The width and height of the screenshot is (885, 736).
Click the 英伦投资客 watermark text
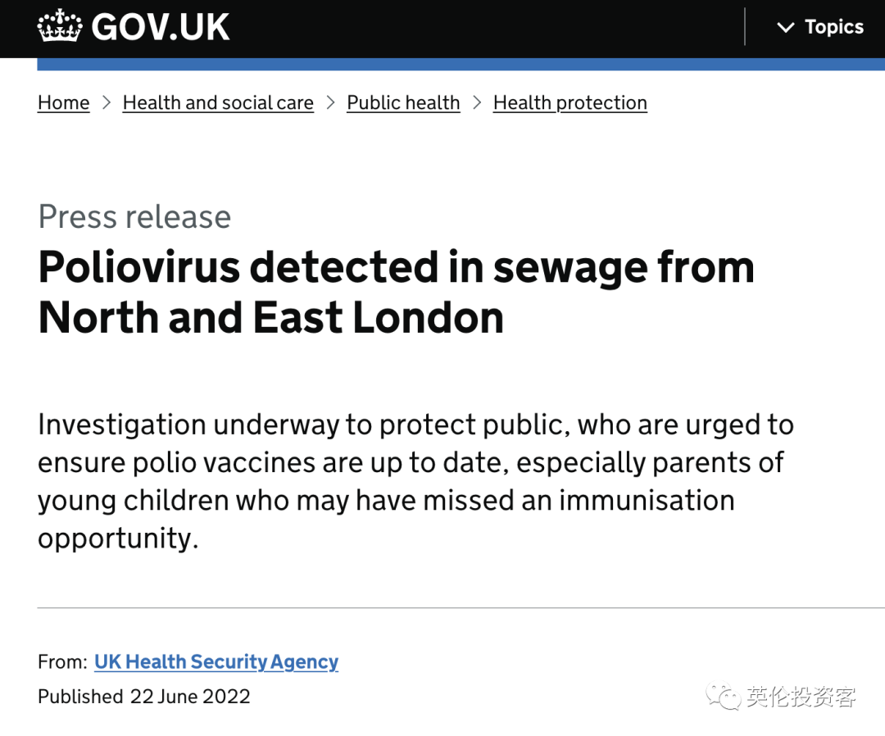point(801,697)
